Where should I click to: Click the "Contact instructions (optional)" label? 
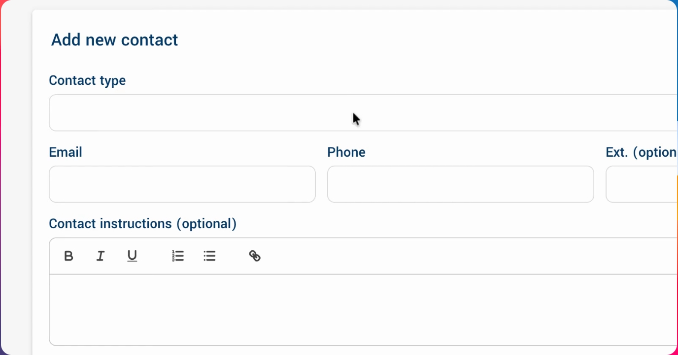(143, 224)
